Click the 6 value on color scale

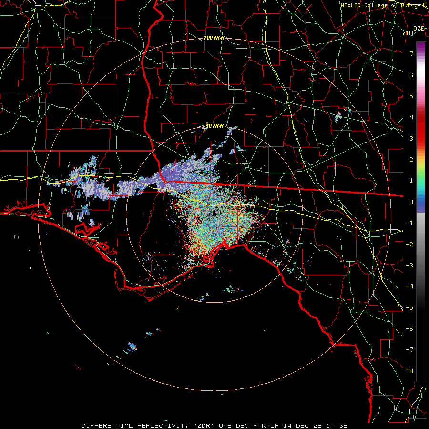(411, 75)
